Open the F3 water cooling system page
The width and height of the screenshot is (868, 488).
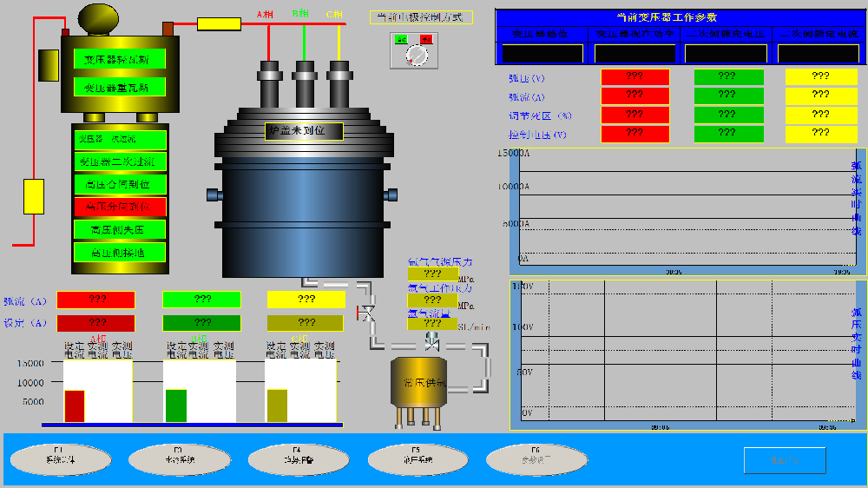pyautogui.click(x=180, y=458)
